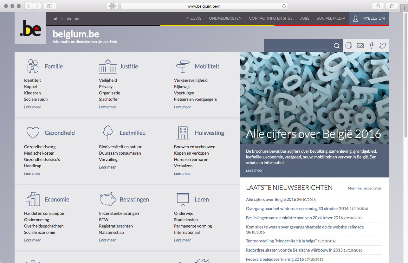408x263 pixels.
Task: Show all tabs in Safari
Action: (x=392, y=6)
